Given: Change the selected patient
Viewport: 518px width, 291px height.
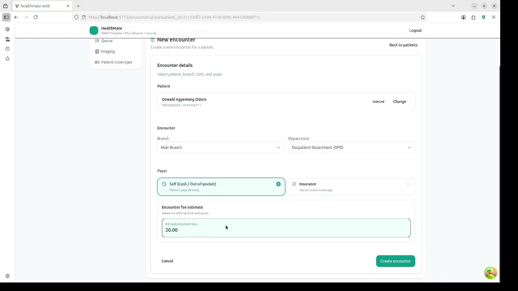Looking at the screenshot, I should click(399, 101).
